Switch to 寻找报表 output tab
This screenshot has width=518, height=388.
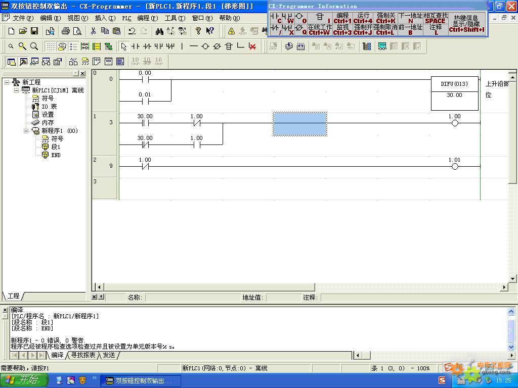pyautogui.click(x=83, y=355)
